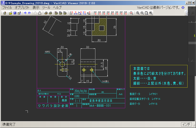Click the A4 paper size text
This screenshot has height=128, width=196.
(x=120, y=94)
